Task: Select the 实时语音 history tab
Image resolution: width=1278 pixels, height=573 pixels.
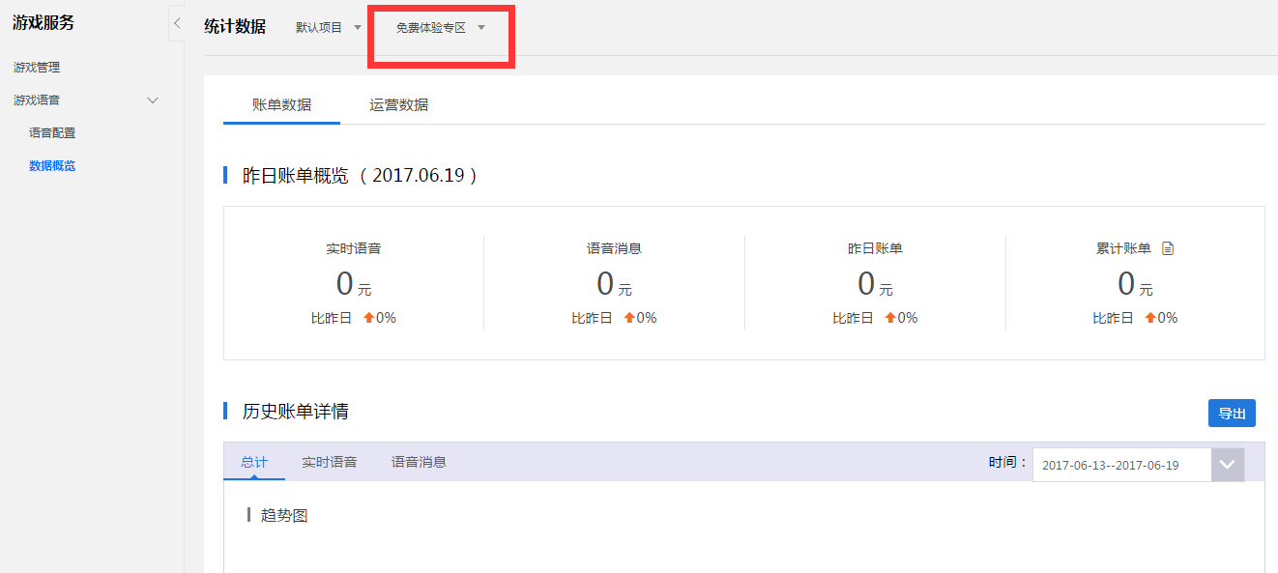Action: [x=330, y=462]
